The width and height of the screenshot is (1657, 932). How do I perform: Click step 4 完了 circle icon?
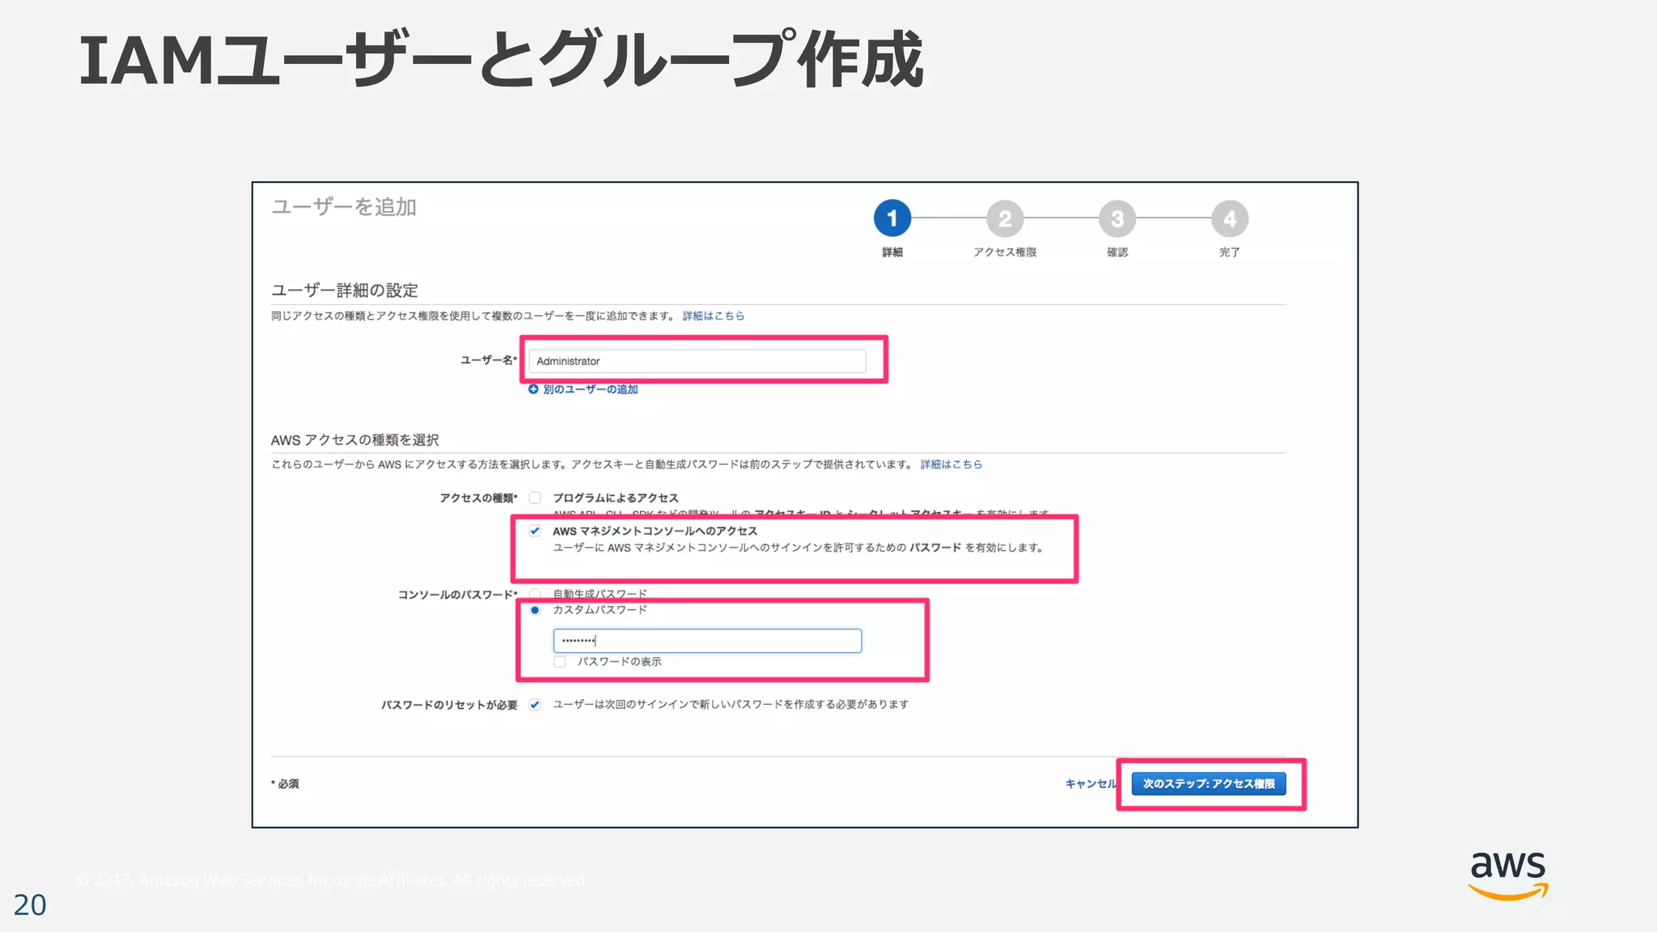(1229, 218)
